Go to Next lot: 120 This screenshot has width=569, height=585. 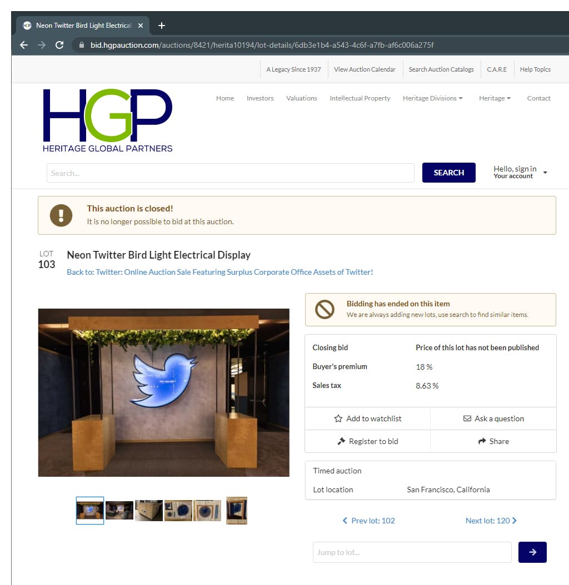(x=491, y=521)
